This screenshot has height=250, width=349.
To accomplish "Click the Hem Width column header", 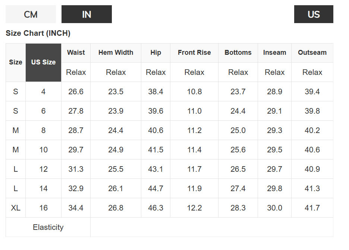I will [116, 53].
